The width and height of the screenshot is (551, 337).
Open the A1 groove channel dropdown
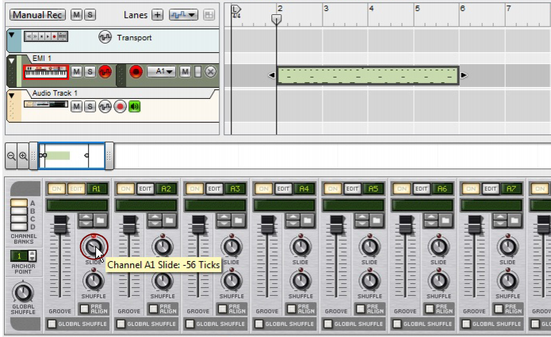pos(163,72)
